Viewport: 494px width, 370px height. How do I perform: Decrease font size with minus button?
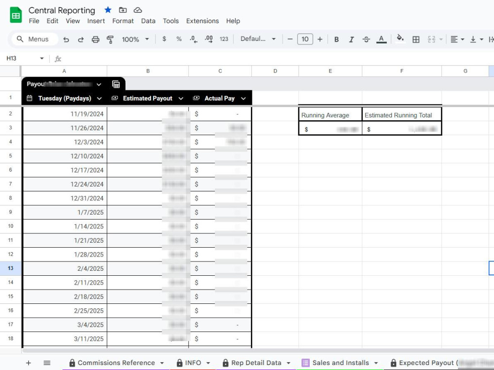[x=290, y=39]
